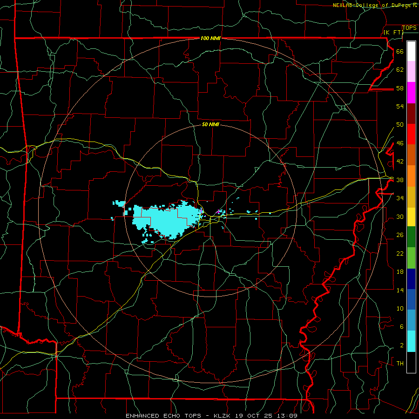Viewport: 419px width, 419px height.
Task: Click the 42 legend value
Action: click(400, 162)
